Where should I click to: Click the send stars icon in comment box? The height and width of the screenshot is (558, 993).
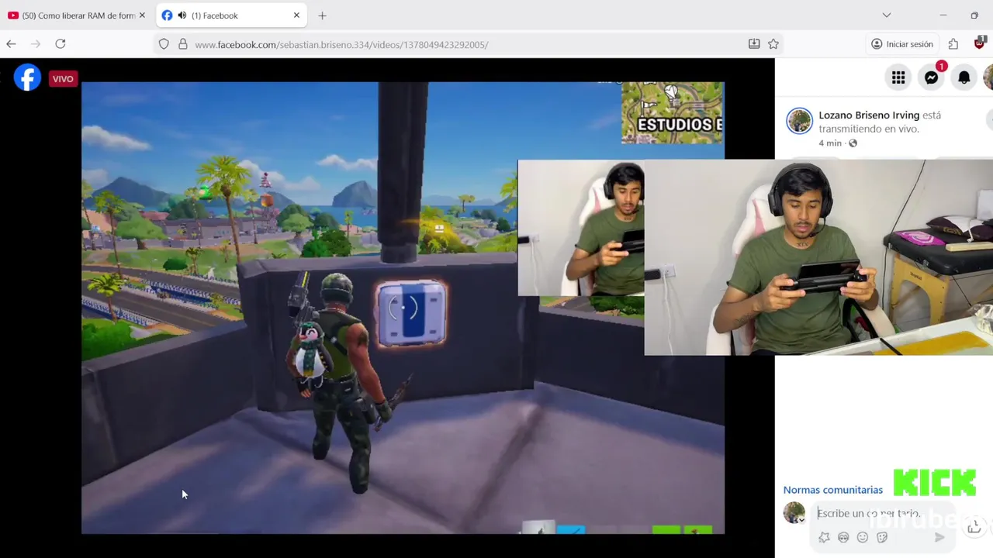(824, 537)
